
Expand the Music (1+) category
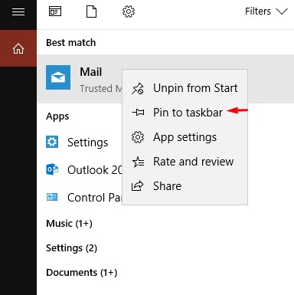69,224
